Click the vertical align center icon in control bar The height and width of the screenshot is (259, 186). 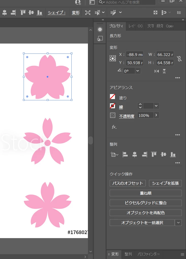(31, 12)
